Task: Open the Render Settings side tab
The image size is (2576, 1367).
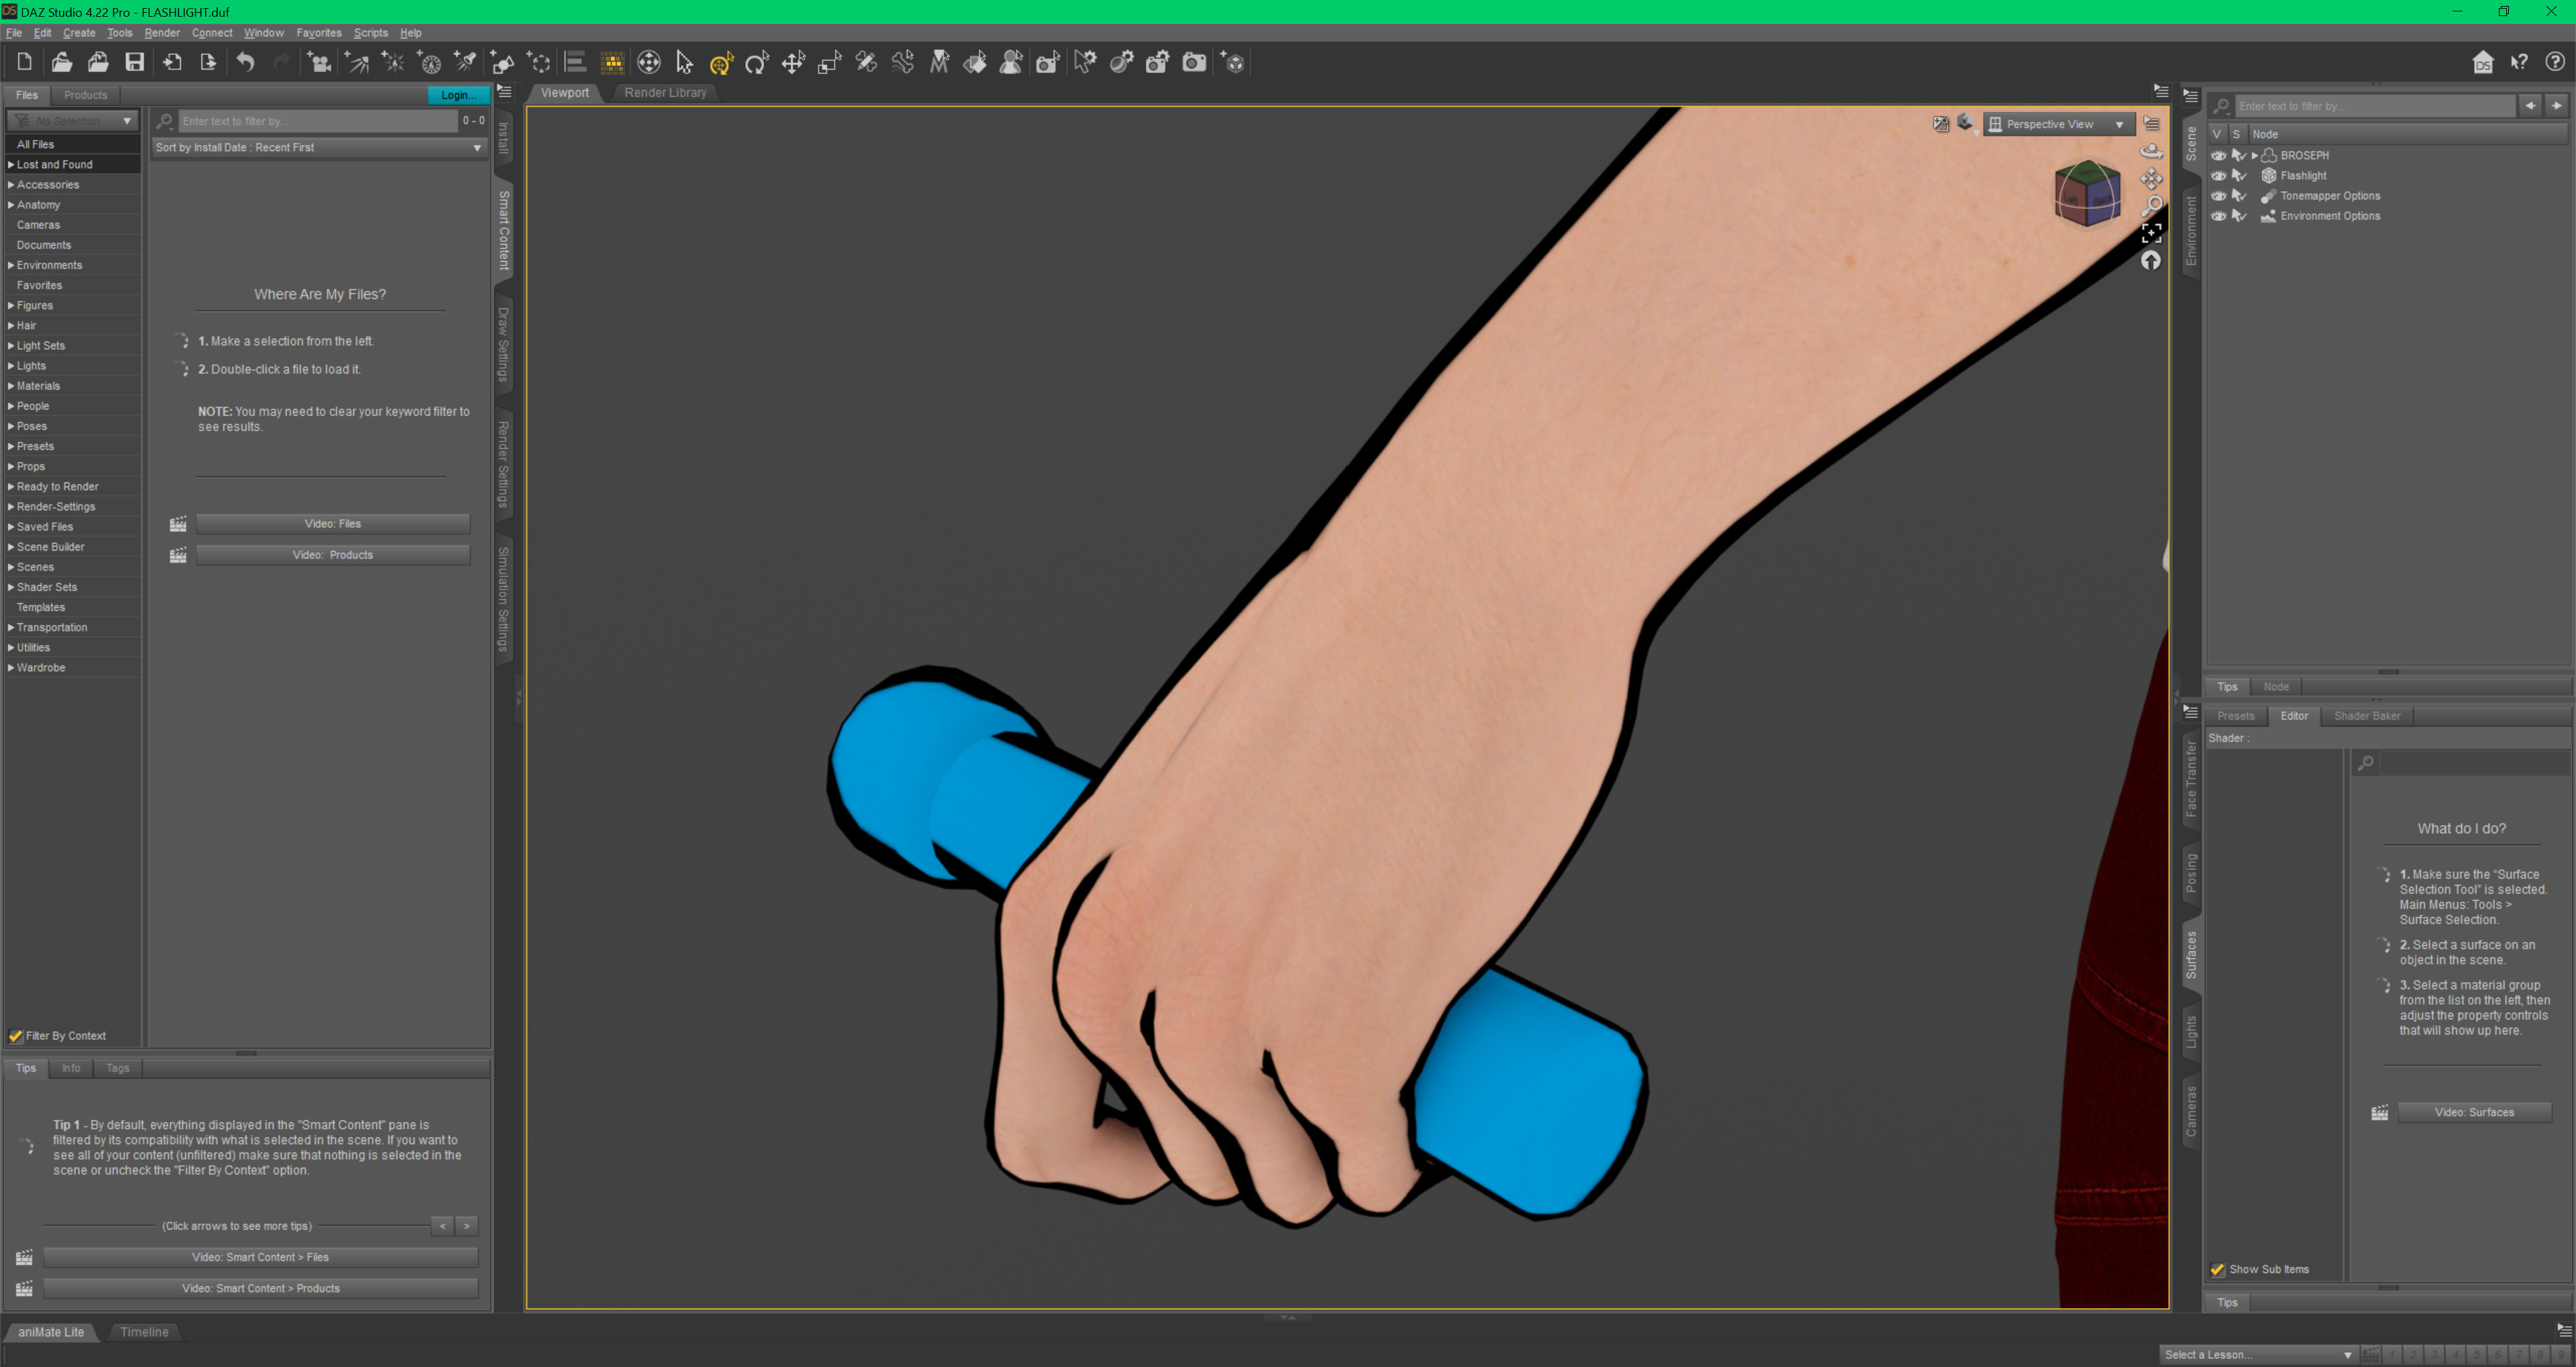Action: coord(504,464)
